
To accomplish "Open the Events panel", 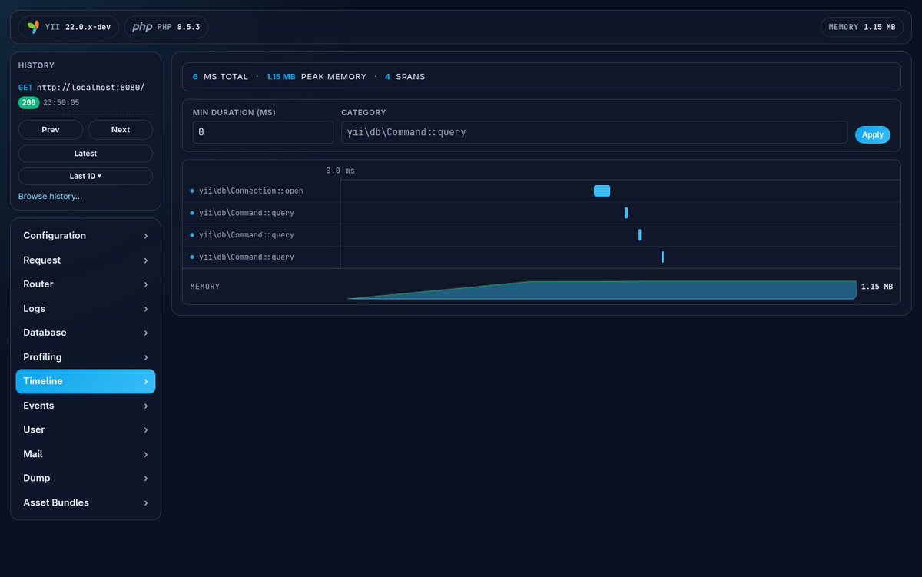I will pos(85,406).
